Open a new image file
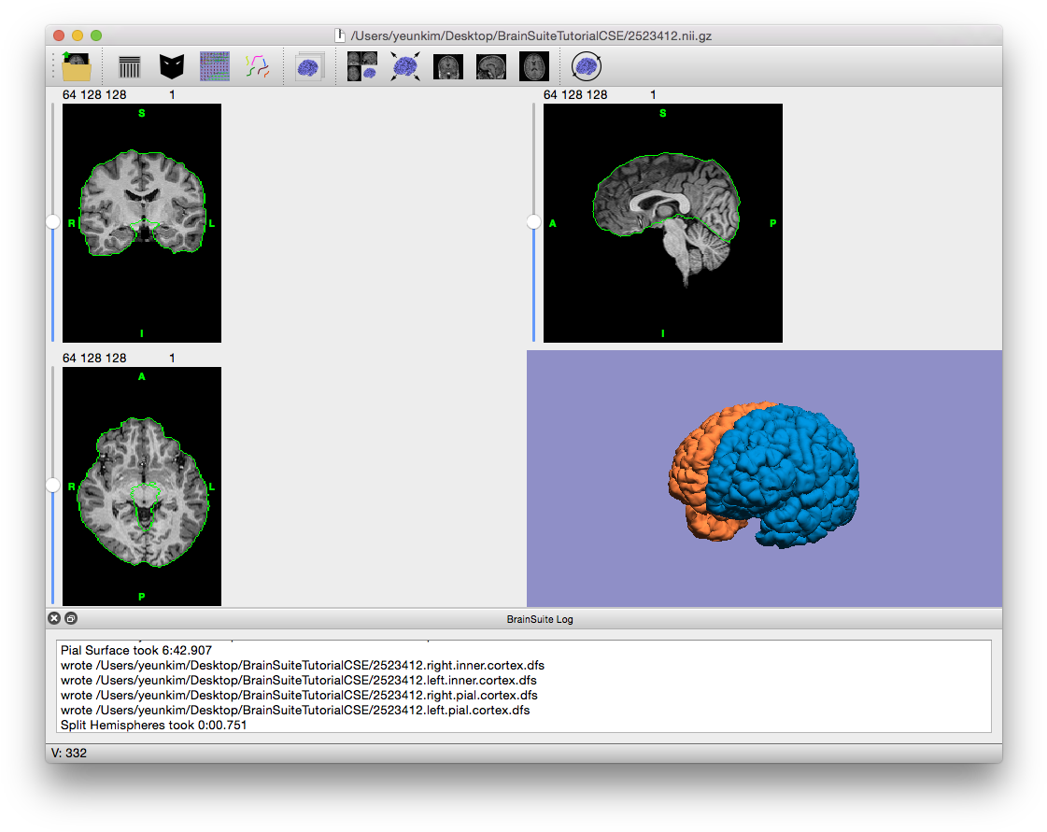The width and height of the screenshot is (1047, 832). (76, 65)
